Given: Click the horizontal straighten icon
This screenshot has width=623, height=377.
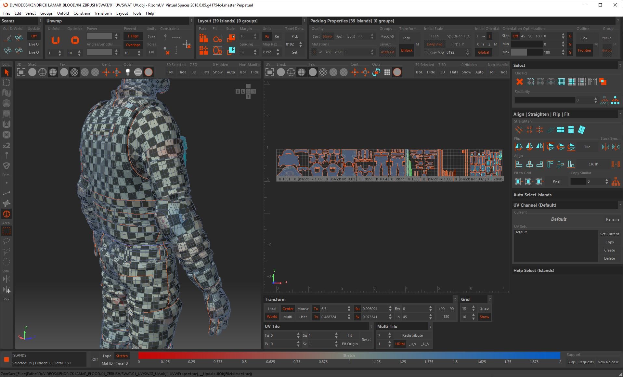Looking at the screenshot, I should (x=529, y=130).
